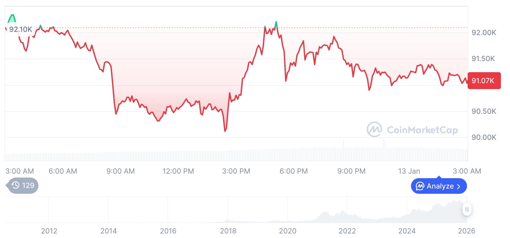
Task: Select 2014 on the range timeline
Action: tap(108, 231)
